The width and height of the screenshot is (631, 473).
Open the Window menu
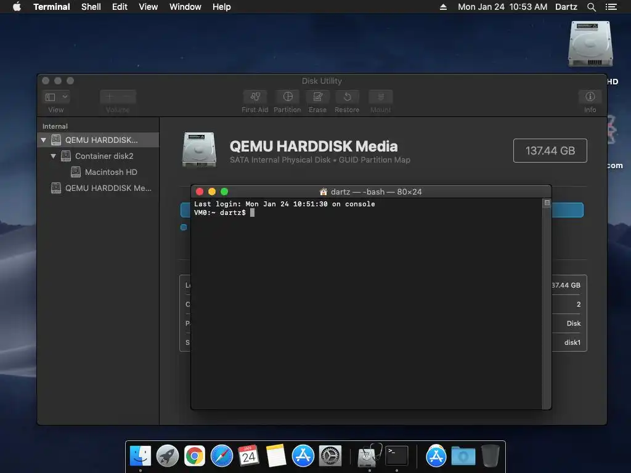[185, 7]
